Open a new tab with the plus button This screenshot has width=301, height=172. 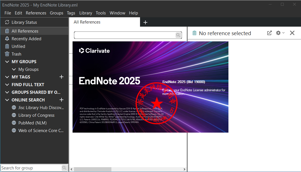pyautogui.click(x=145, y=22)
